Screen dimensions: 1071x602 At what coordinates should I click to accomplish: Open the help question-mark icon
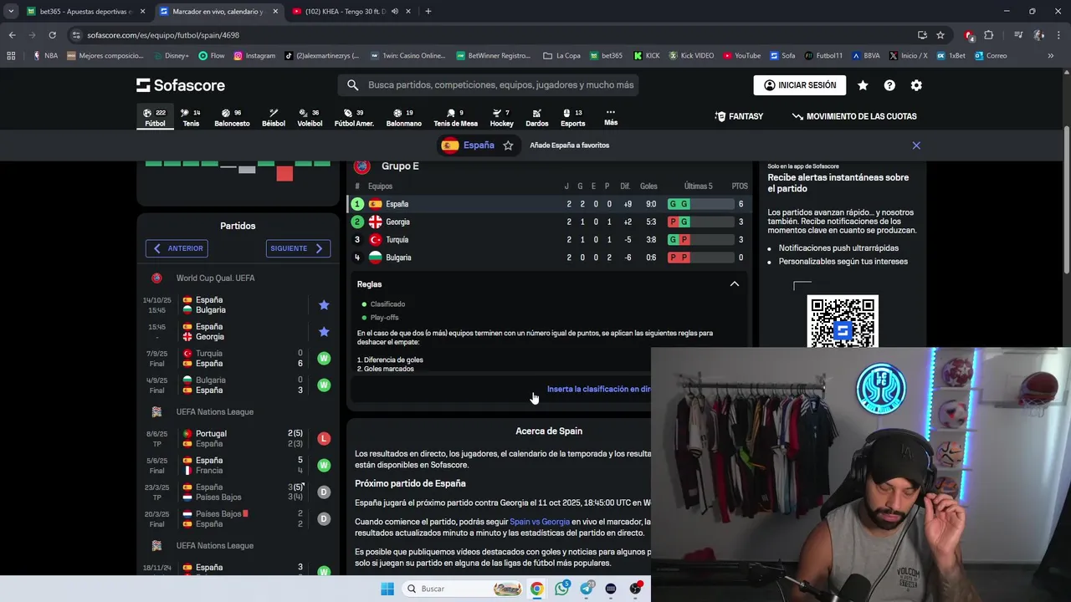pyautogui.click(x=889, y=85)
